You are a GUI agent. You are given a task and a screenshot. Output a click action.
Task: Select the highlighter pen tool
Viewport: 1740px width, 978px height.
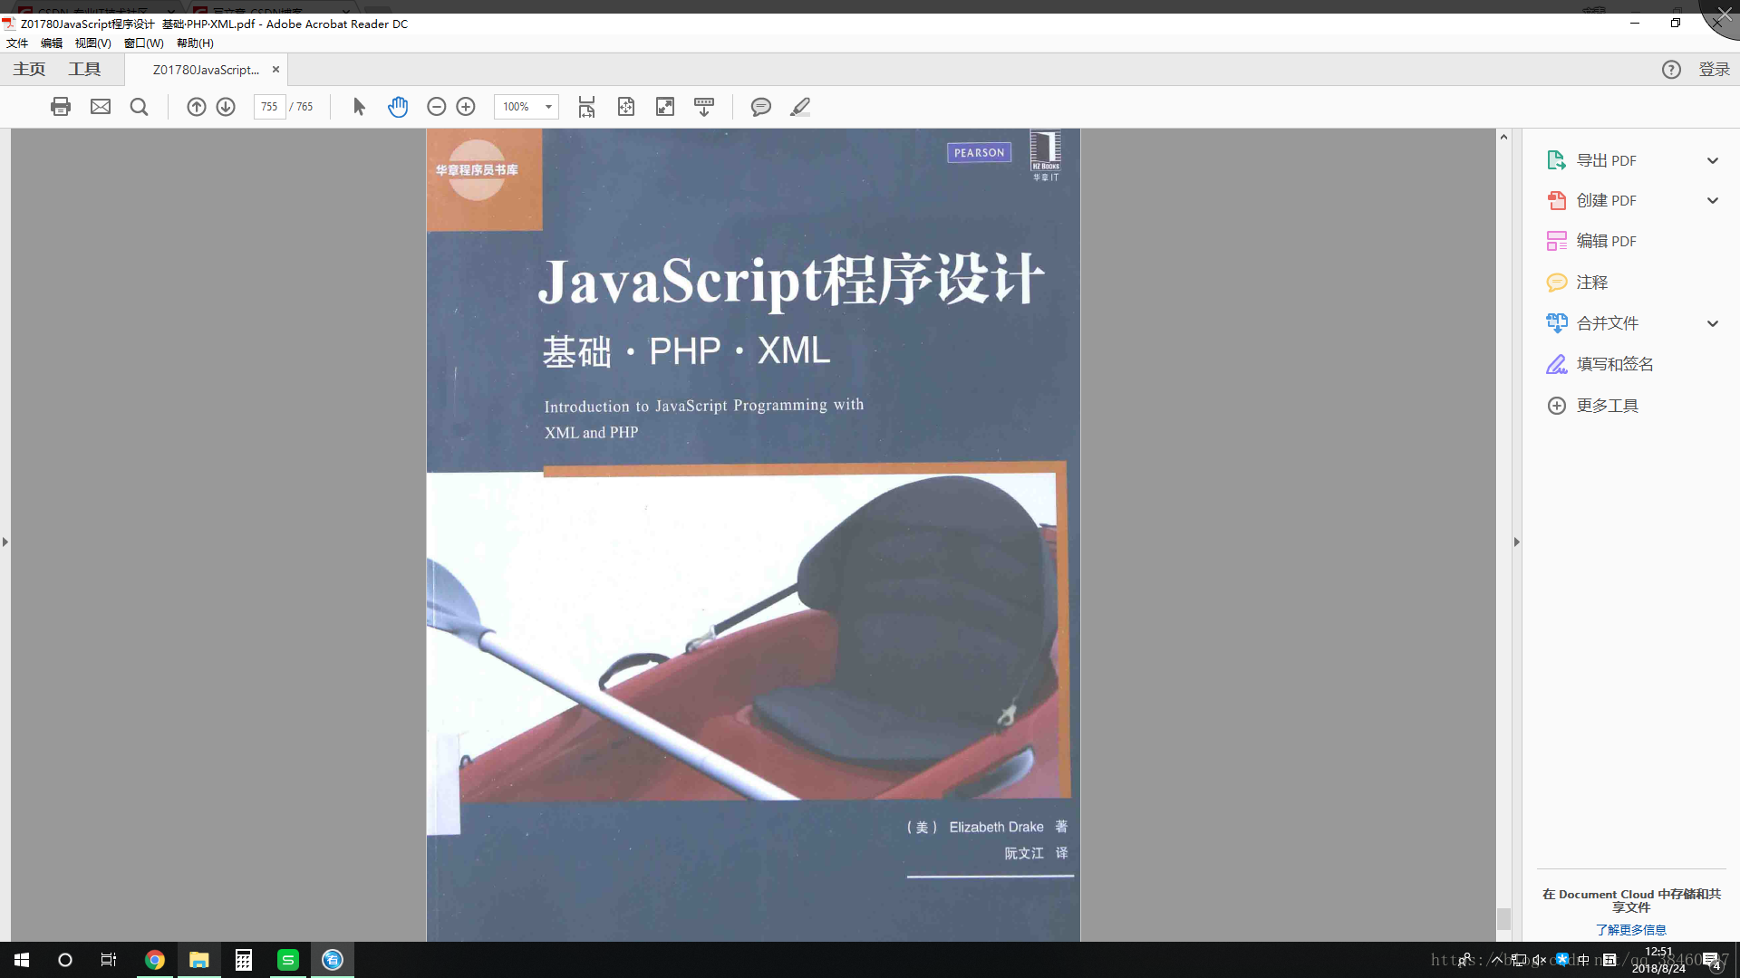(x=800, y=107)
